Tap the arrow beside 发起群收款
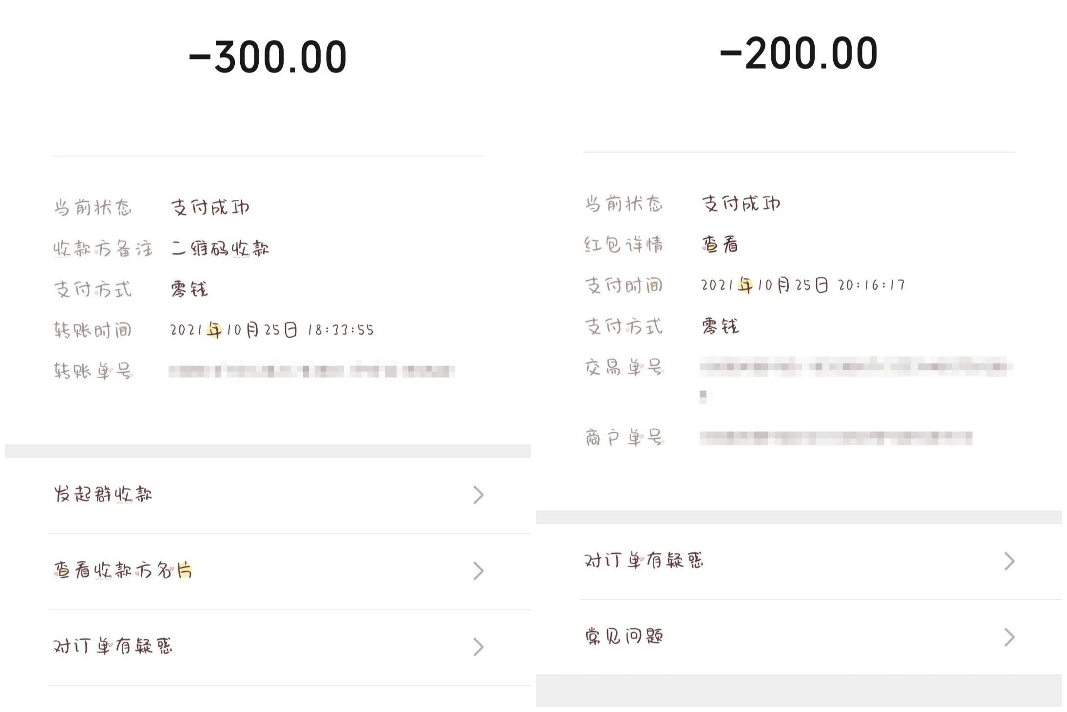The image size is (1067, 712). 478,495
